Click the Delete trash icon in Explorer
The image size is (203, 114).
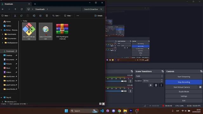47,16
